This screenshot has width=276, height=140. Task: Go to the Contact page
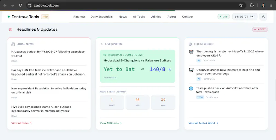[187, 17]
